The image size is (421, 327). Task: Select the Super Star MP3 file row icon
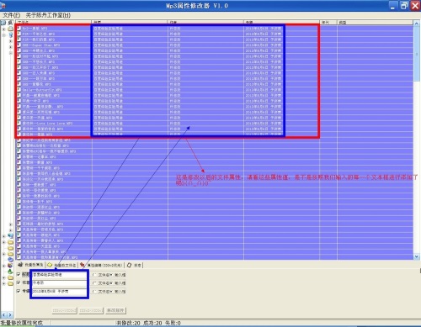click(19, 45)
